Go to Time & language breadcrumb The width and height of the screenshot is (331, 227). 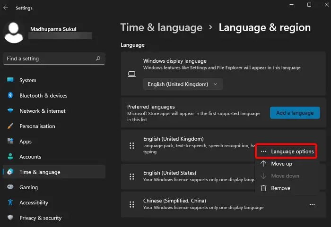161,28
